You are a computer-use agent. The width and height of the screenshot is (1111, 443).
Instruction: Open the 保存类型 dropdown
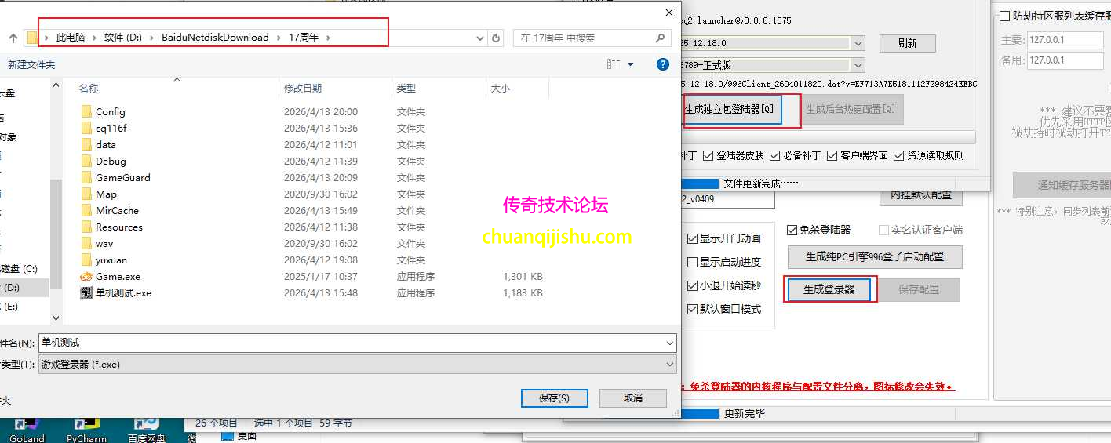[x=669, y=364]
